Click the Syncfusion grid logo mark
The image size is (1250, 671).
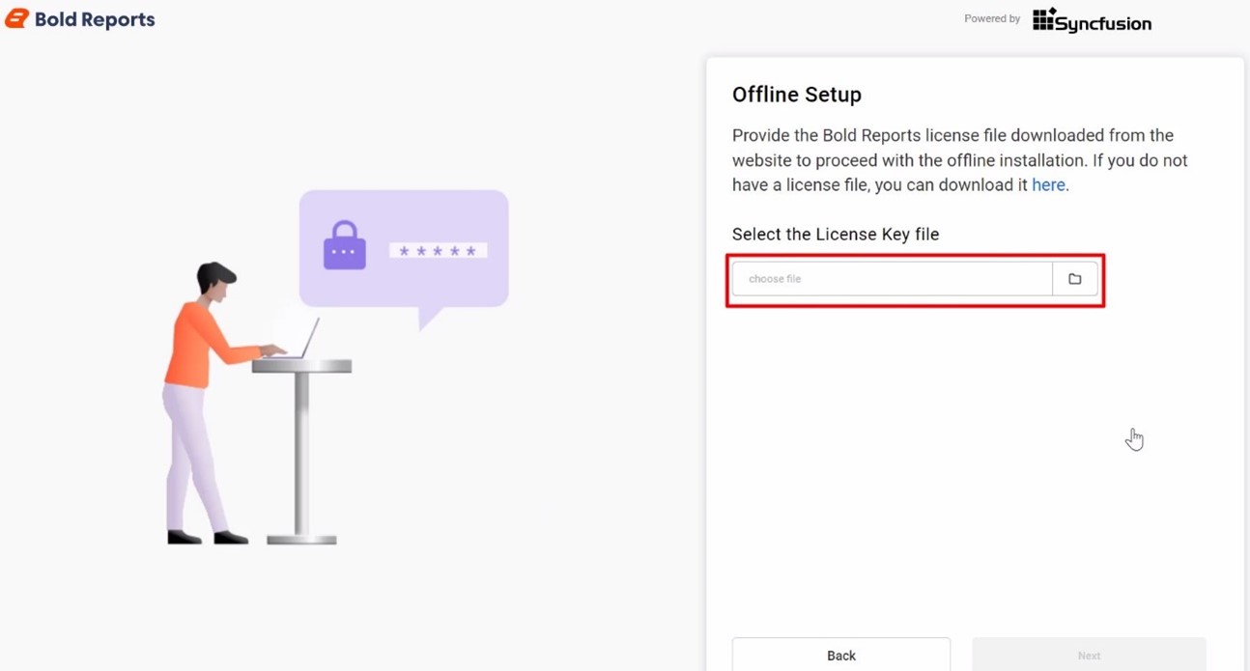click(x=1044, y=19)
